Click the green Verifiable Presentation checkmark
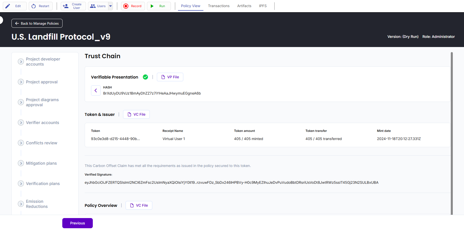 coord(145,77)
